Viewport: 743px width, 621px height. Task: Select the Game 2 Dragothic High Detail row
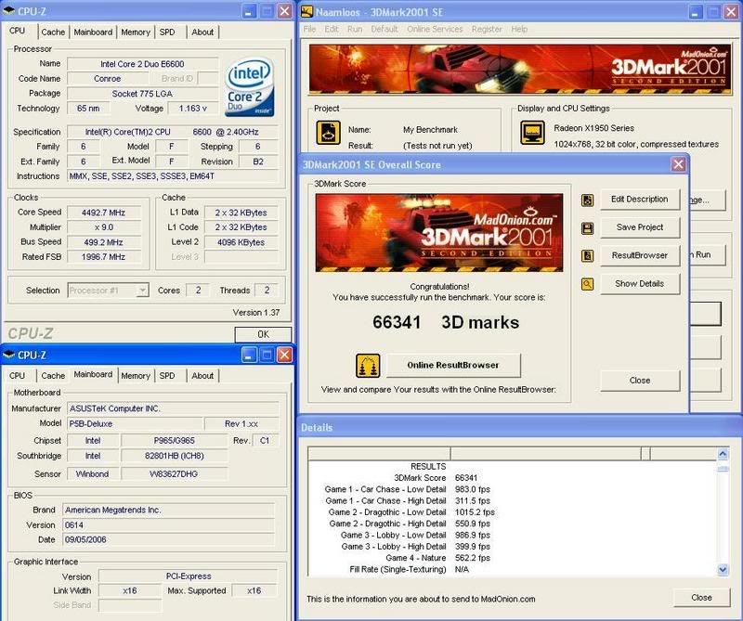(x=410, y=524)
